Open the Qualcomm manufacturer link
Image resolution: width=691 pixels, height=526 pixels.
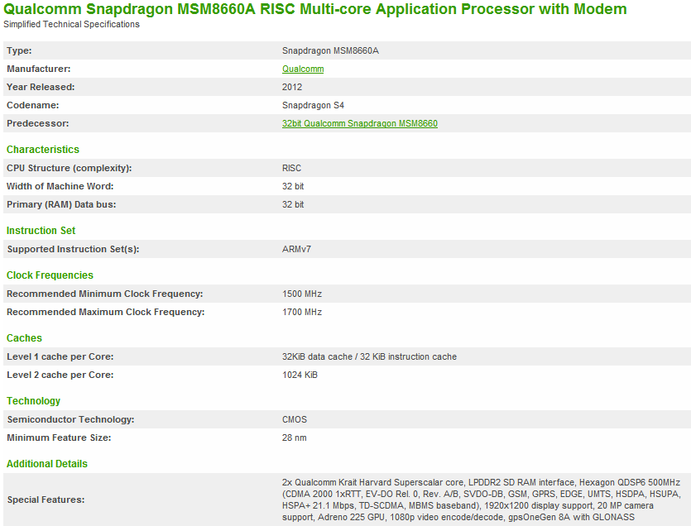[303, 69]
